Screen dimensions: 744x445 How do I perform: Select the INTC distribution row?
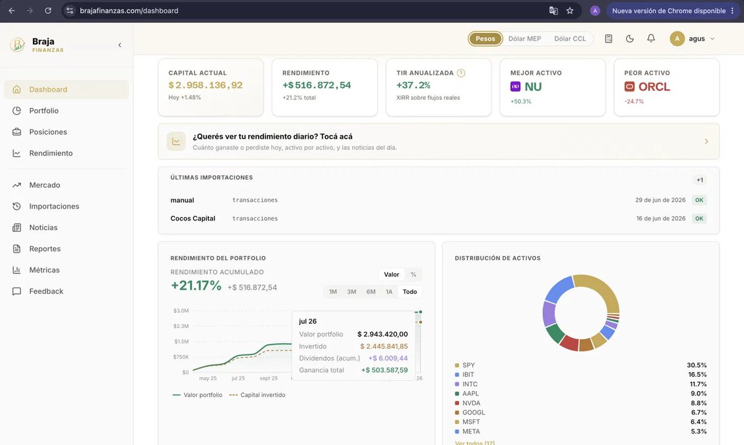coord(581,384)
